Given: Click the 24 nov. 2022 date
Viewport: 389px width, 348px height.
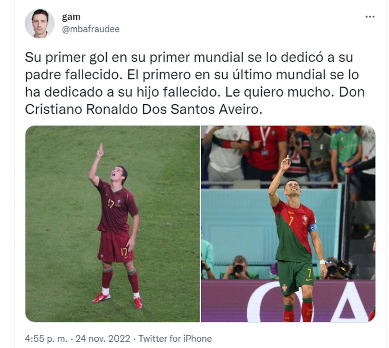Looking at the screenshot, I should [x=102, y=339].
